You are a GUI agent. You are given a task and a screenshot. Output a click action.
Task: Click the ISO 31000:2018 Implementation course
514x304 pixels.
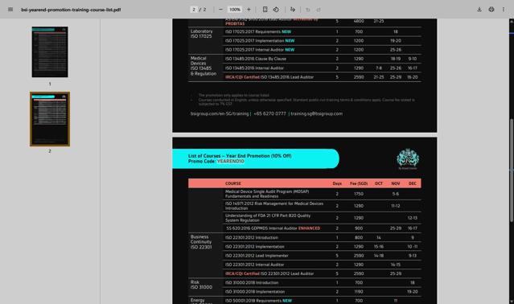coord(255,292)
